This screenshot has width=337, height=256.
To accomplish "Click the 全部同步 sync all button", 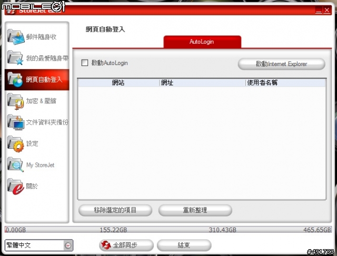I will coord(126,245).
